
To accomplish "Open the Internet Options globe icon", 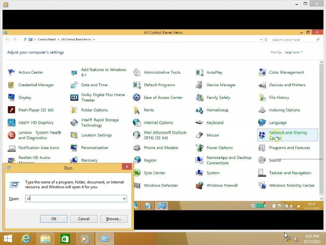I will click(137, 122).
